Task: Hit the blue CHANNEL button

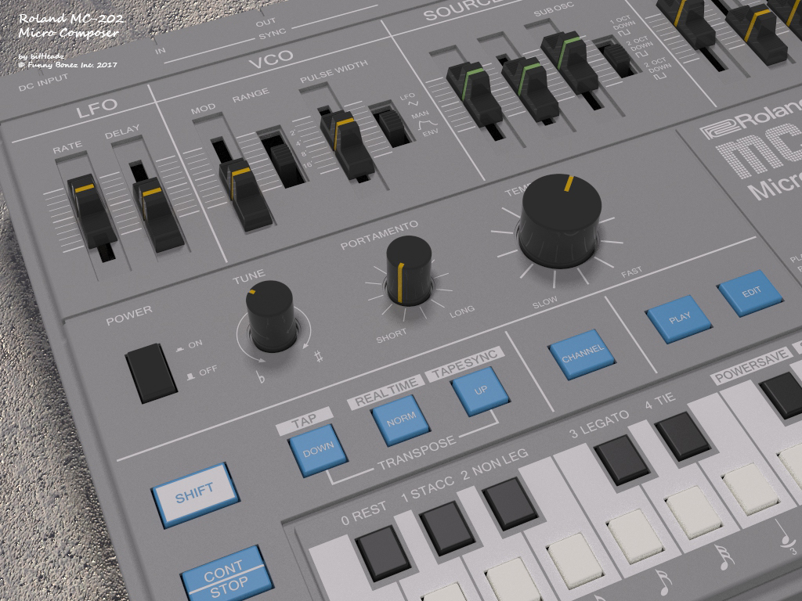Action: (x=582, y=354)
